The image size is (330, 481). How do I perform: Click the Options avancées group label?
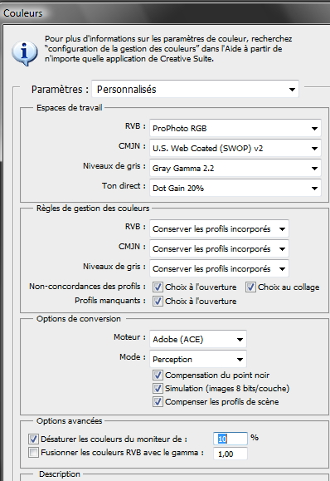click(x=70, y=421)
